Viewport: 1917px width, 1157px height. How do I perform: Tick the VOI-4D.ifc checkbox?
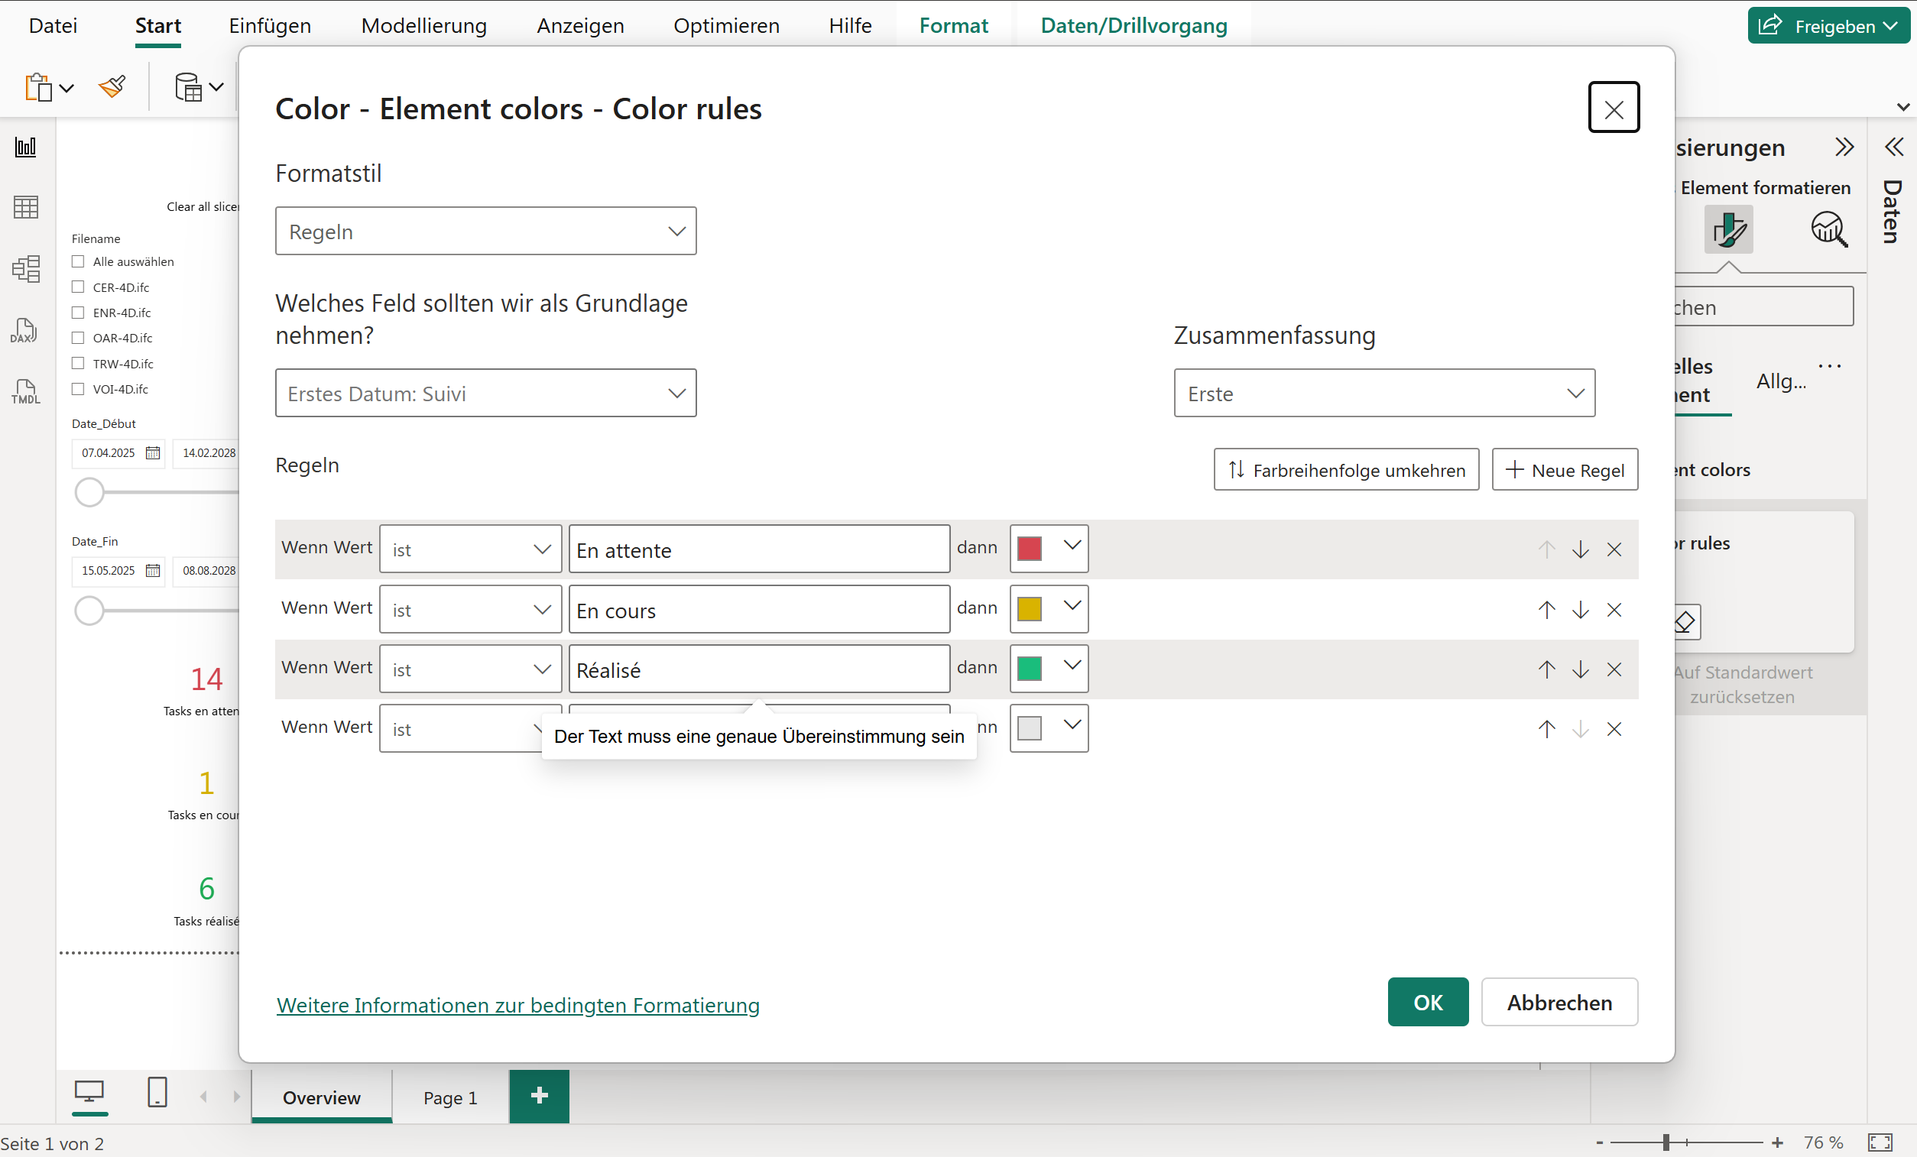[x=78, y=389]
